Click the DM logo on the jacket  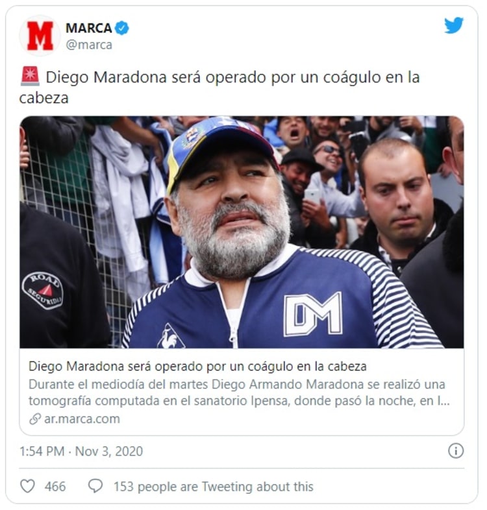click(x=313, y=314)
